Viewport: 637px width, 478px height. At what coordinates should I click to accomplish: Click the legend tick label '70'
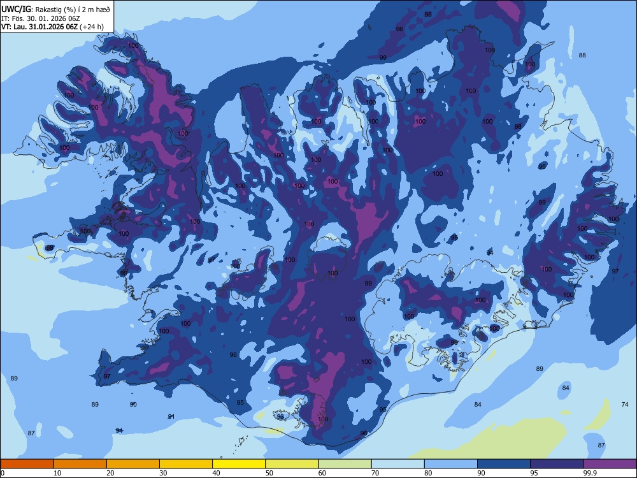pos(375,473)
